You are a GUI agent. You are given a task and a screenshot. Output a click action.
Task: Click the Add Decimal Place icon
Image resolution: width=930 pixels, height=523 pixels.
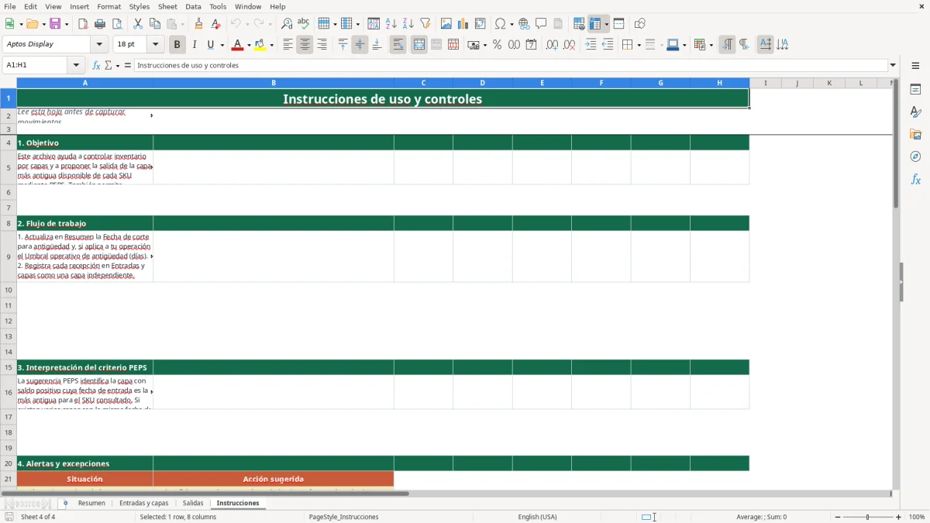coord(552,45)
